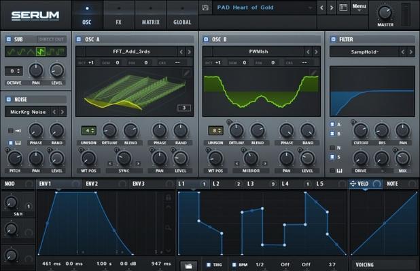Click the envelope zoom magnifier icon
The height and width of the screenshot is (271, 420).
(169, 228)
